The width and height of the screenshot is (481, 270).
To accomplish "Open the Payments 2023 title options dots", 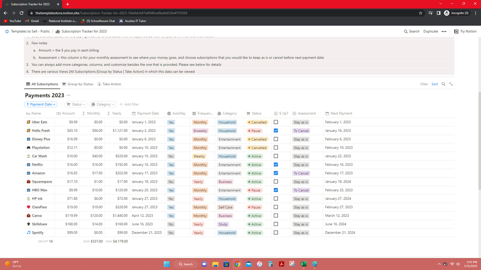I will (68, 95).
